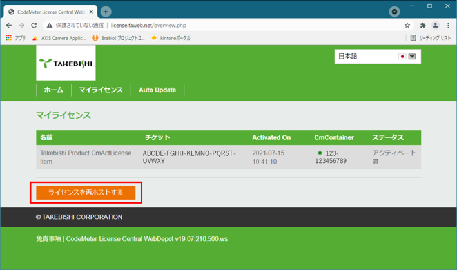Reload the page with the refresh icon

(34, 26)
